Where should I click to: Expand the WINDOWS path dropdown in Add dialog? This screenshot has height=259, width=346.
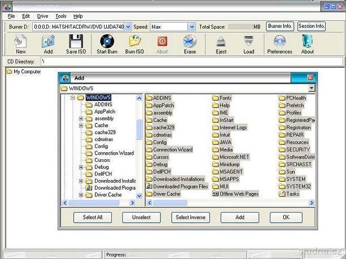click(x=312, y=88)
